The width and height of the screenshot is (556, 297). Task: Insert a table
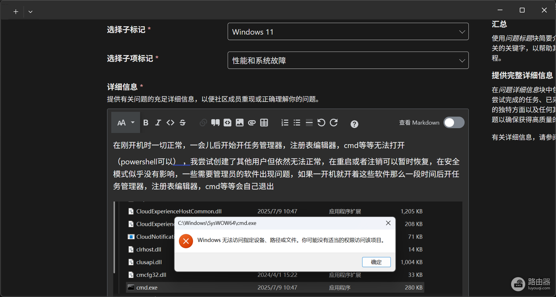point(264,123)
